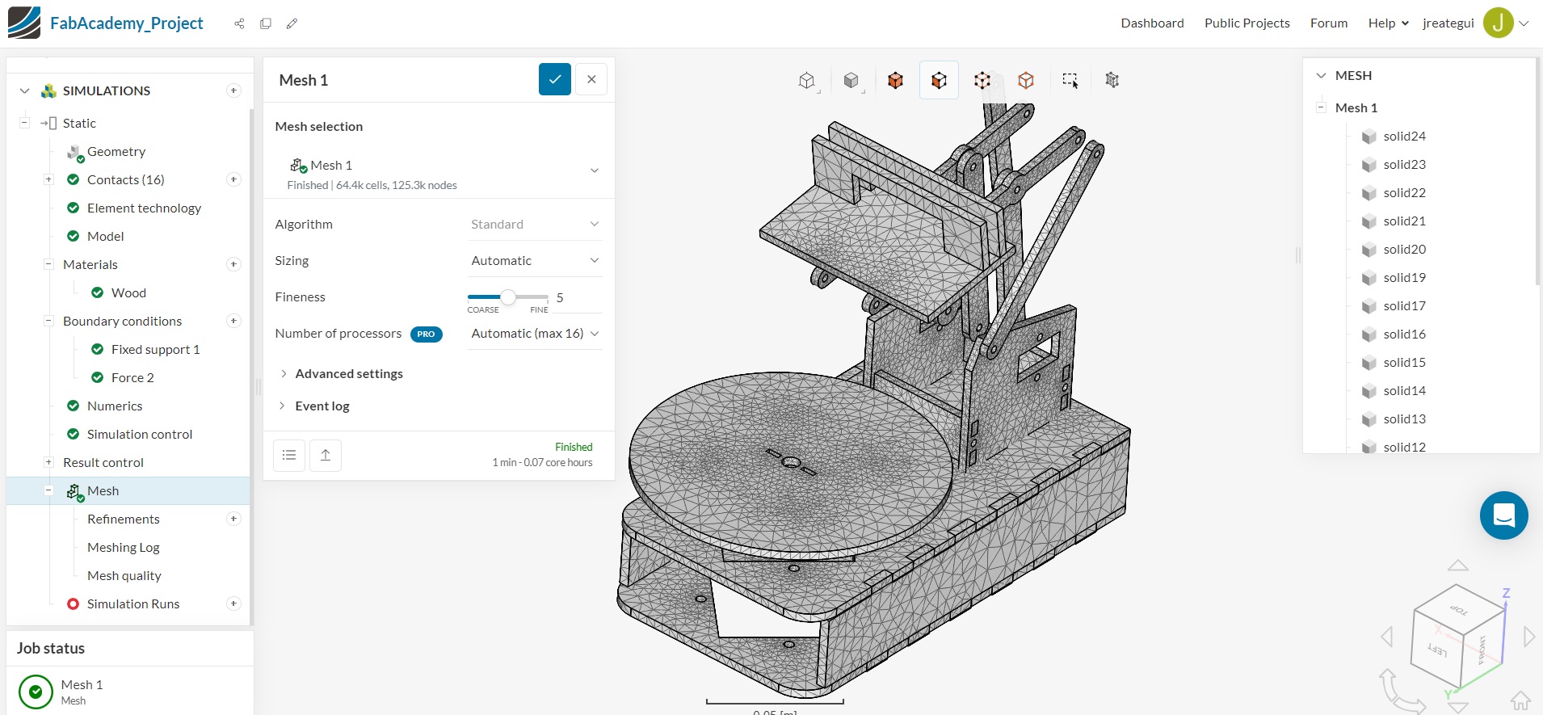
Task: Snap to TOP face of orientation cube
Action: [x=1459, y=610]
